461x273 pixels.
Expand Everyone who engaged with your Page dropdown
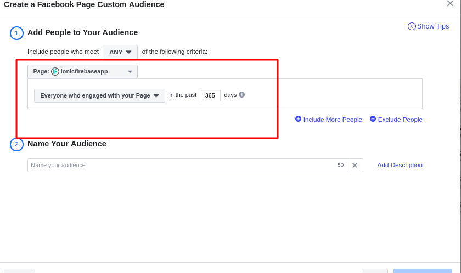click(x=99, y=95)
